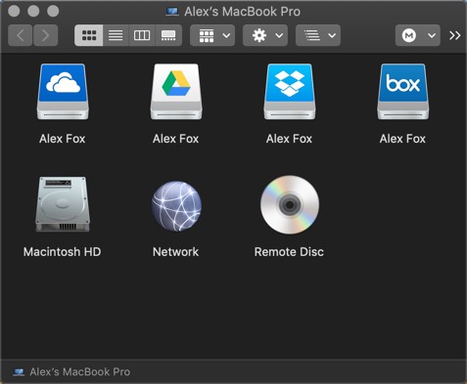Click the Macintosh HD label

(63, 252)
